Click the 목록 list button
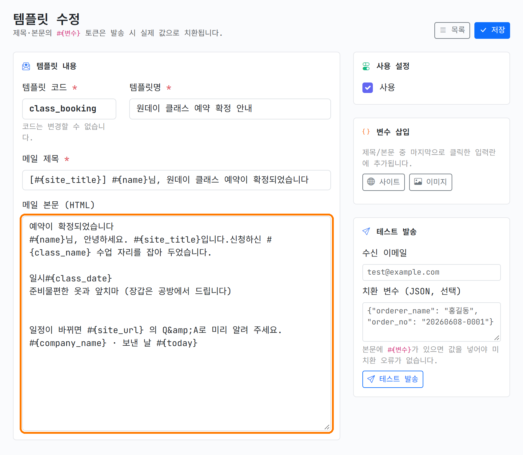Viewport: 523px width, 455px height. (x=452, y=30)
